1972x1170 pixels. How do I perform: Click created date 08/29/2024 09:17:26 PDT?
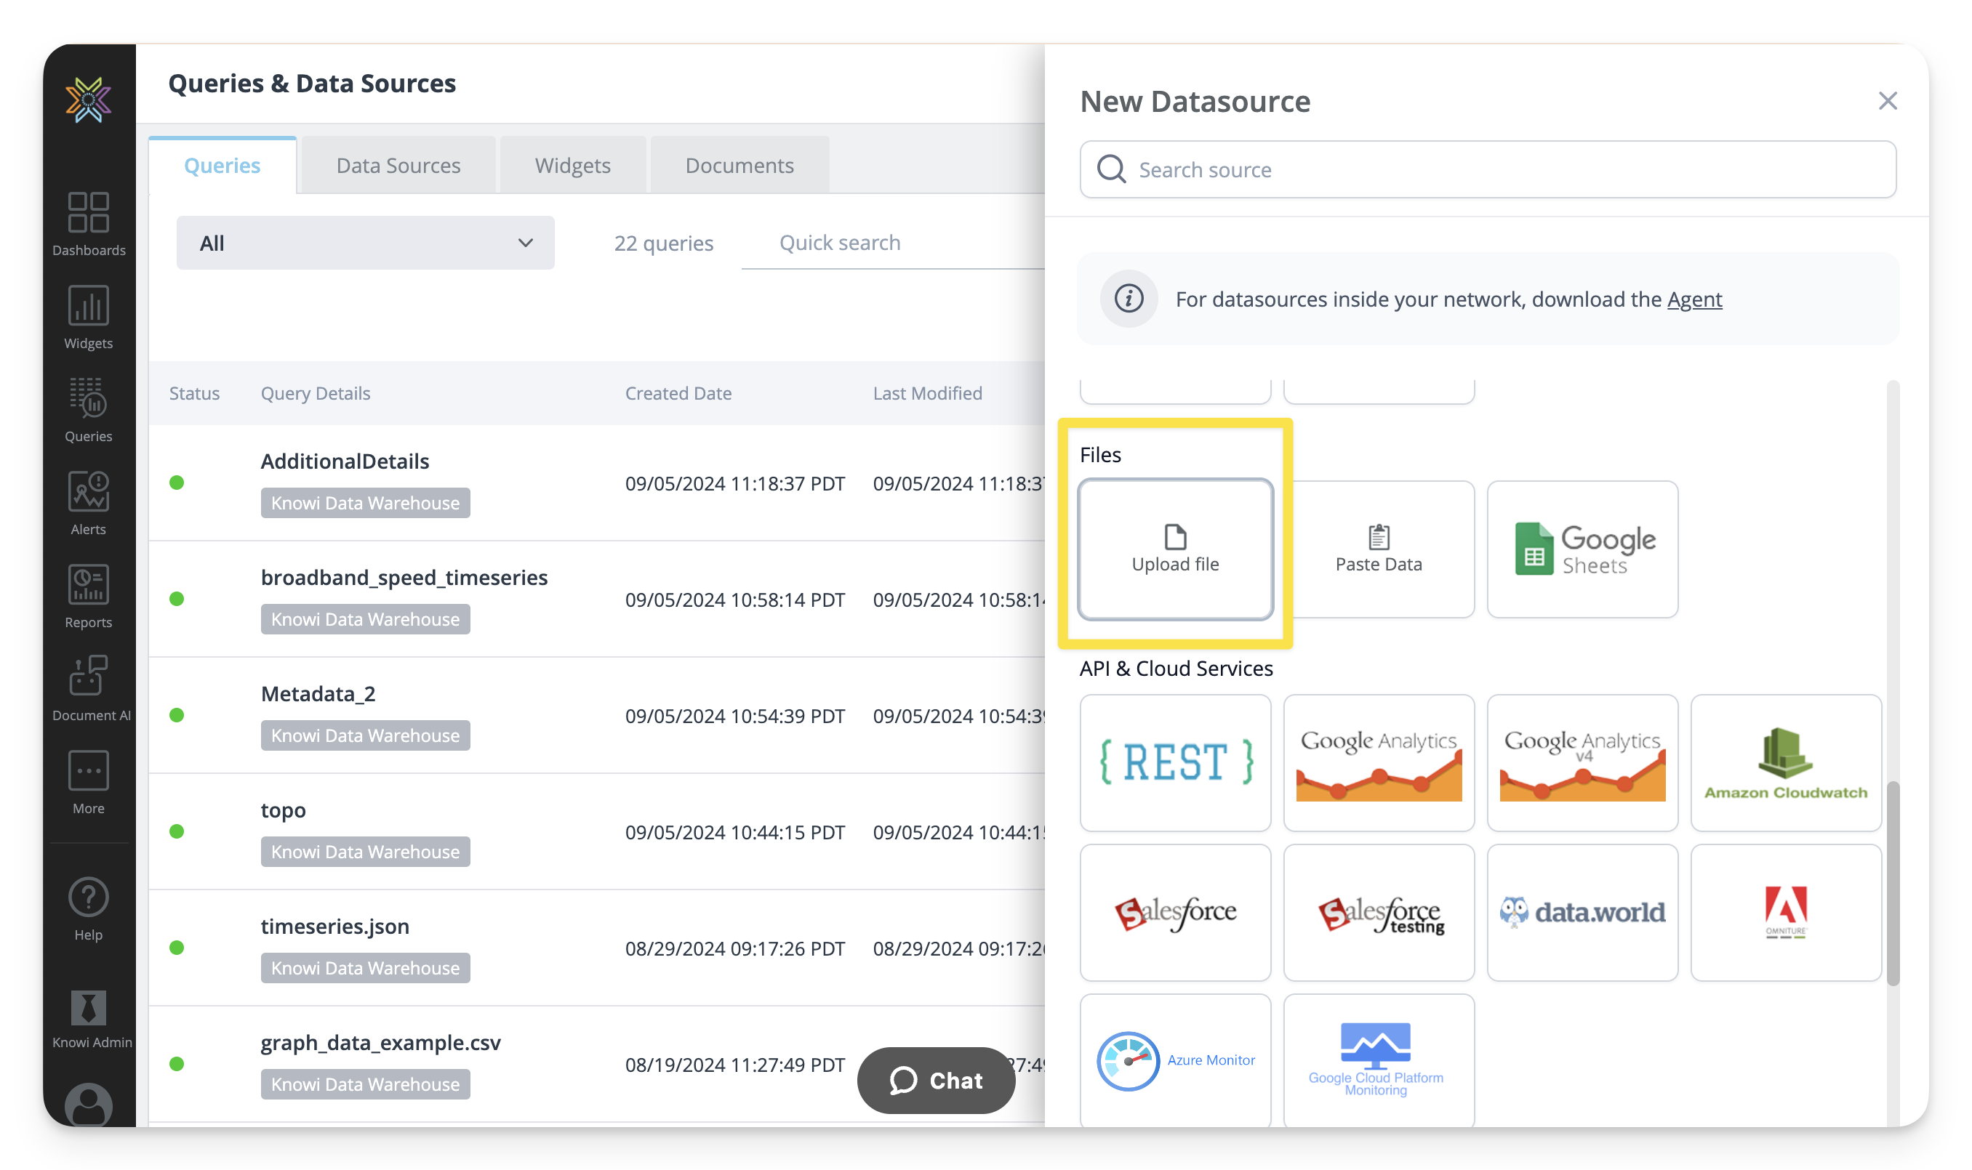[734, 948]
